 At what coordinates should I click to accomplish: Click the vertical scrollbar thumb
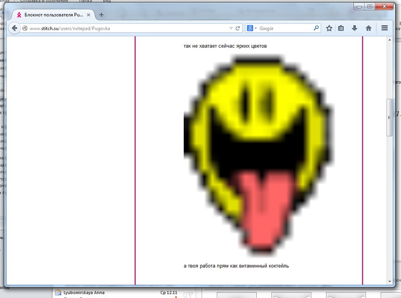(x=389, y=117)
